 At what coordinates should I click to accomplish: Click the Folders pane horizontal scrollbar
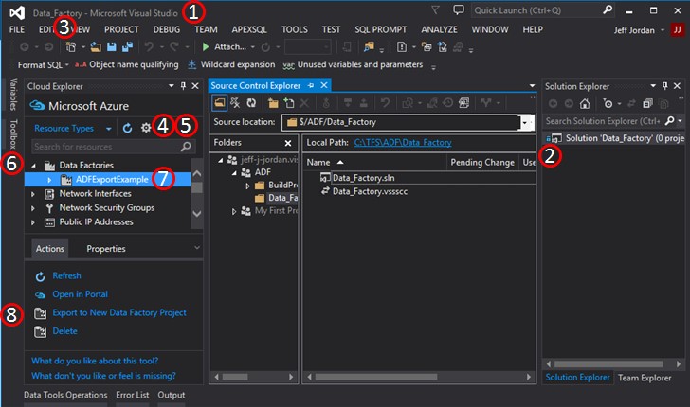(254, 377)
